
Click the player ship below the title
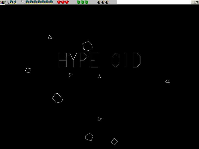point(99,76)
